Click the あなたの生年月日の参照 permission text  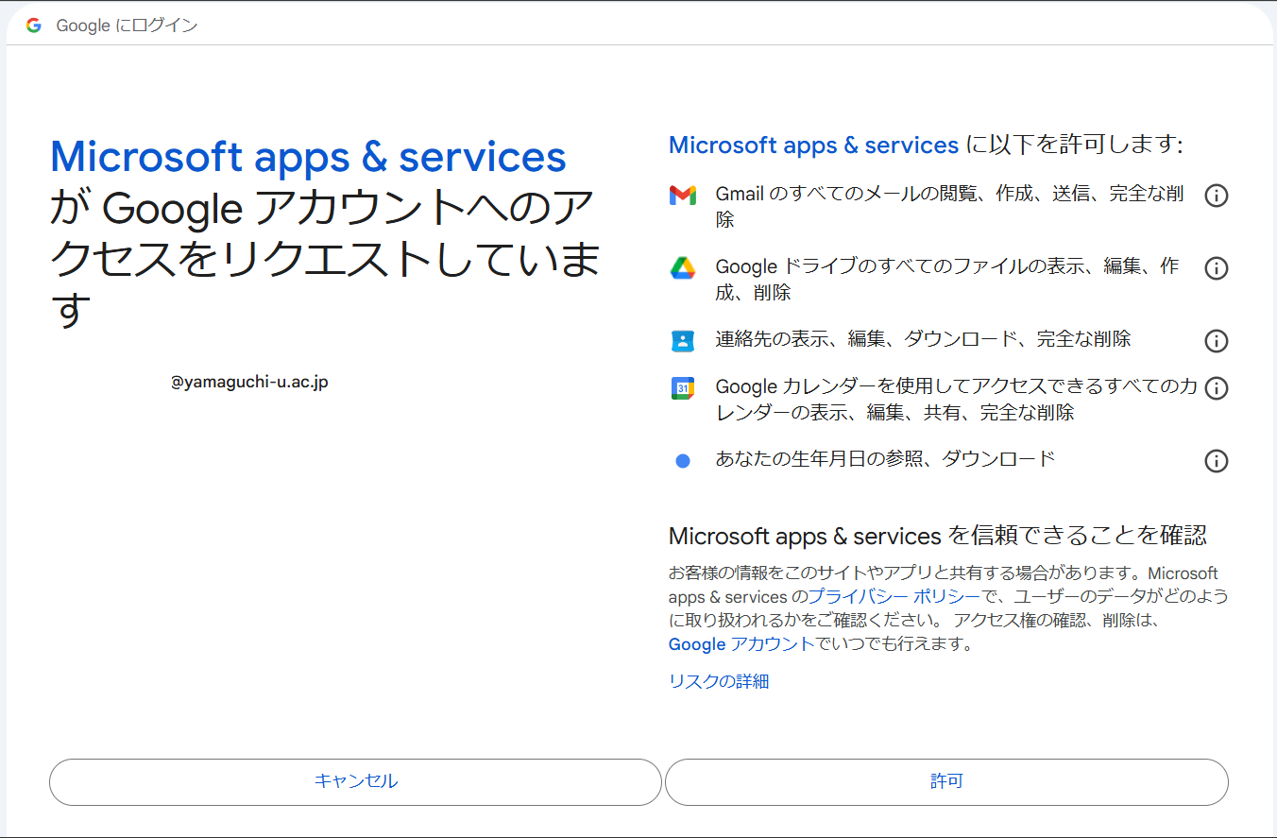[x=886, y=460]
